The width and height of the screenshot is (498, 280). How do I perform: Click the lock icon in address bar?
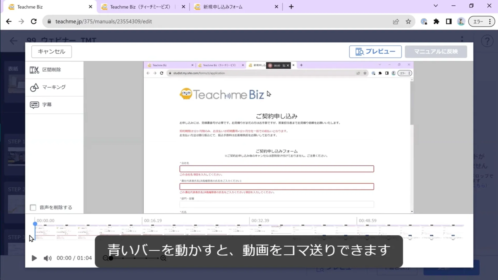coord(49,22)
